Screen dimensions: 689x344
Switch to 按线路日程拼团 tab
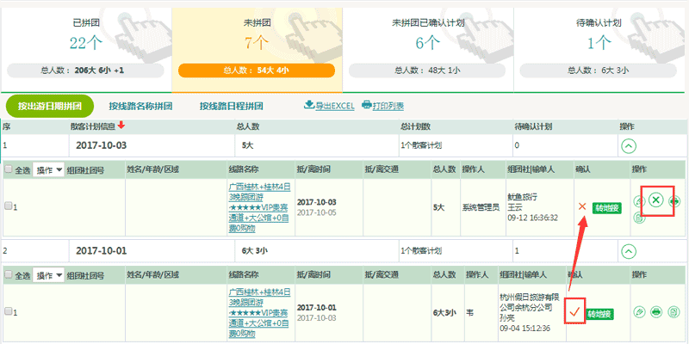point(231,106)
